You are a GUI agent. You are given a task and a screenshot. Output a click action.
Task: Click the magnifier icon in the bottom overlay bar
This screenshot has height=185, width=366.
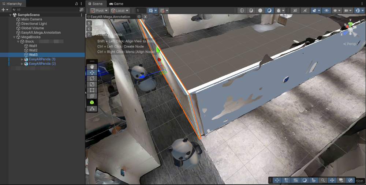coord(323,180)
